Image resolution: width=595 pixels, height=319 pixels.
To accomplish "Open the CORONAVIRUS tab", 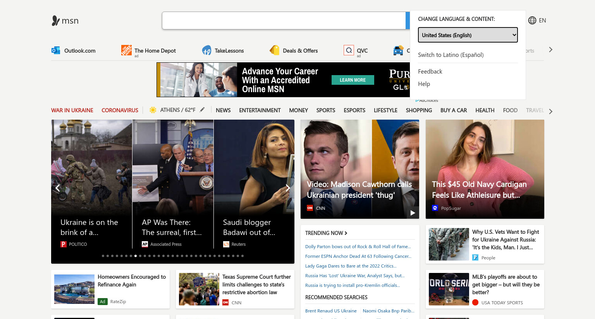I will (x=120, y=110).
